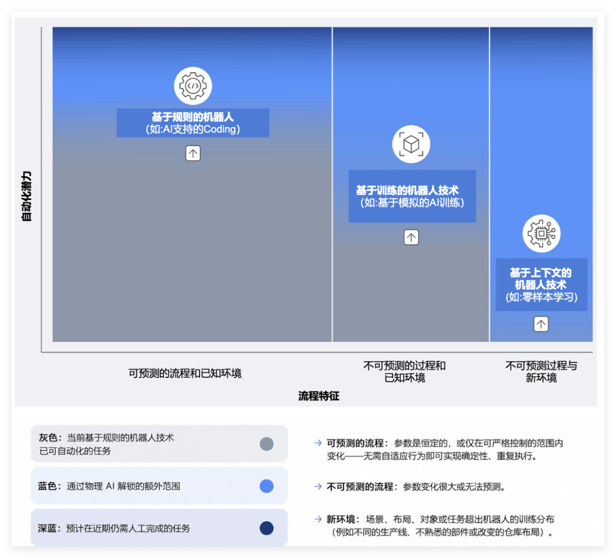This screenshot has height=558, width=616.
Task: Click text (如:零样本学习)
Action: 541,298
